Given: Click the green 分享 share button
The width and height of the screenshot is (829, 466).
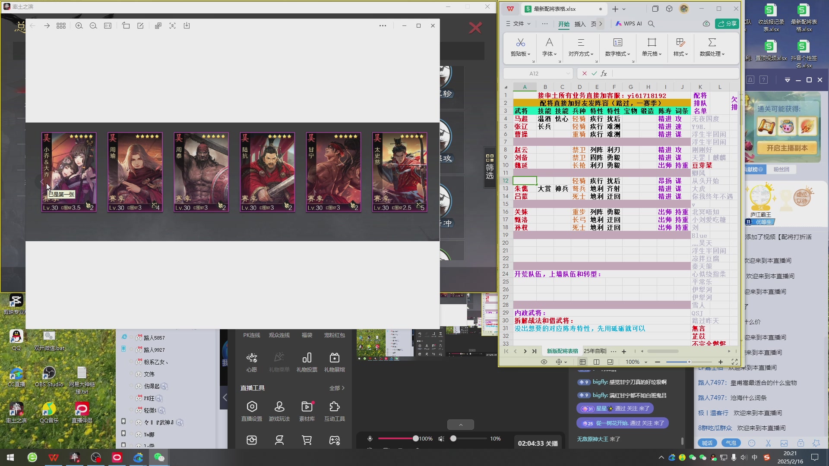Looking at the screenshot, I should point(727,24).
